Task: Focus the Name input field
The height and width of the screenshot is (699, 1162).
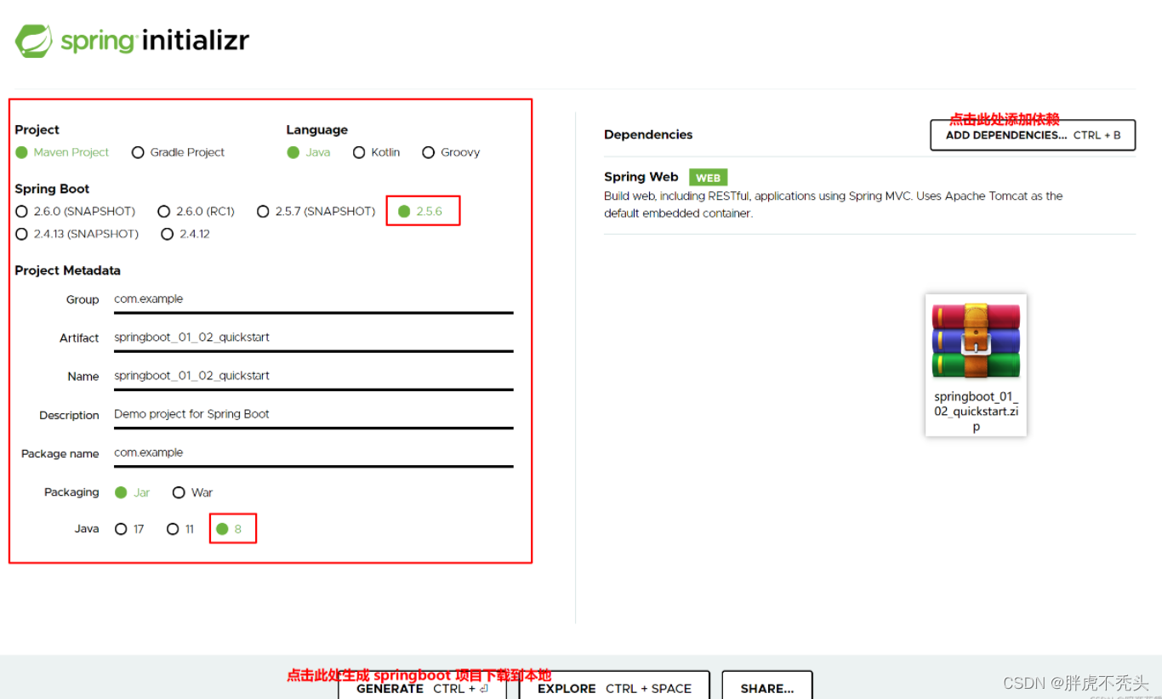Action: click(313, 377)
